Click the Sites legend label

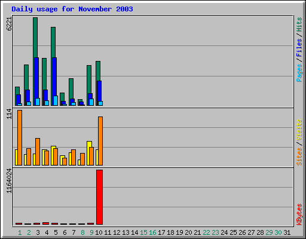point(299,157)
